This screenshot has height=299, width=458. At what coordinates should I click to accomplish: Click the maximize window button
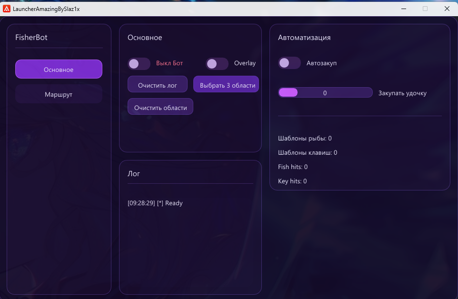pos(425,9)
